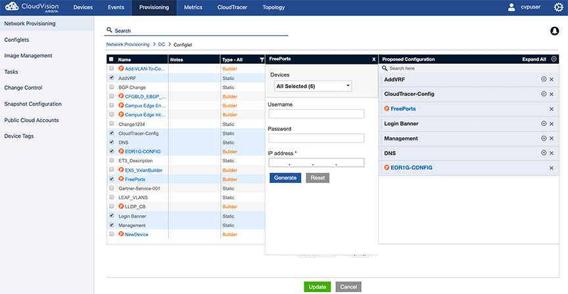568x294 pixels.
Task: Uncheck the AddVRF configlet checkbox
Action: (111, 78)
